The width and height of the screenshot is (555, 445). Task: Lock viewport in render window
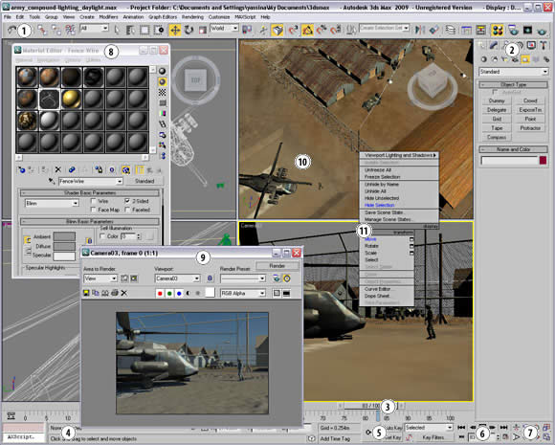pos(210,278)
